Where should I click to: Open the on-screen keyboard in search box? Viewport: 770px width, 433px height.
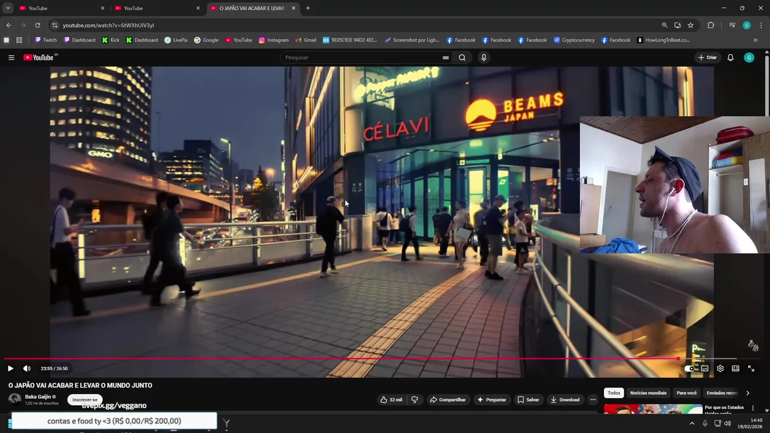pos(445,58)
